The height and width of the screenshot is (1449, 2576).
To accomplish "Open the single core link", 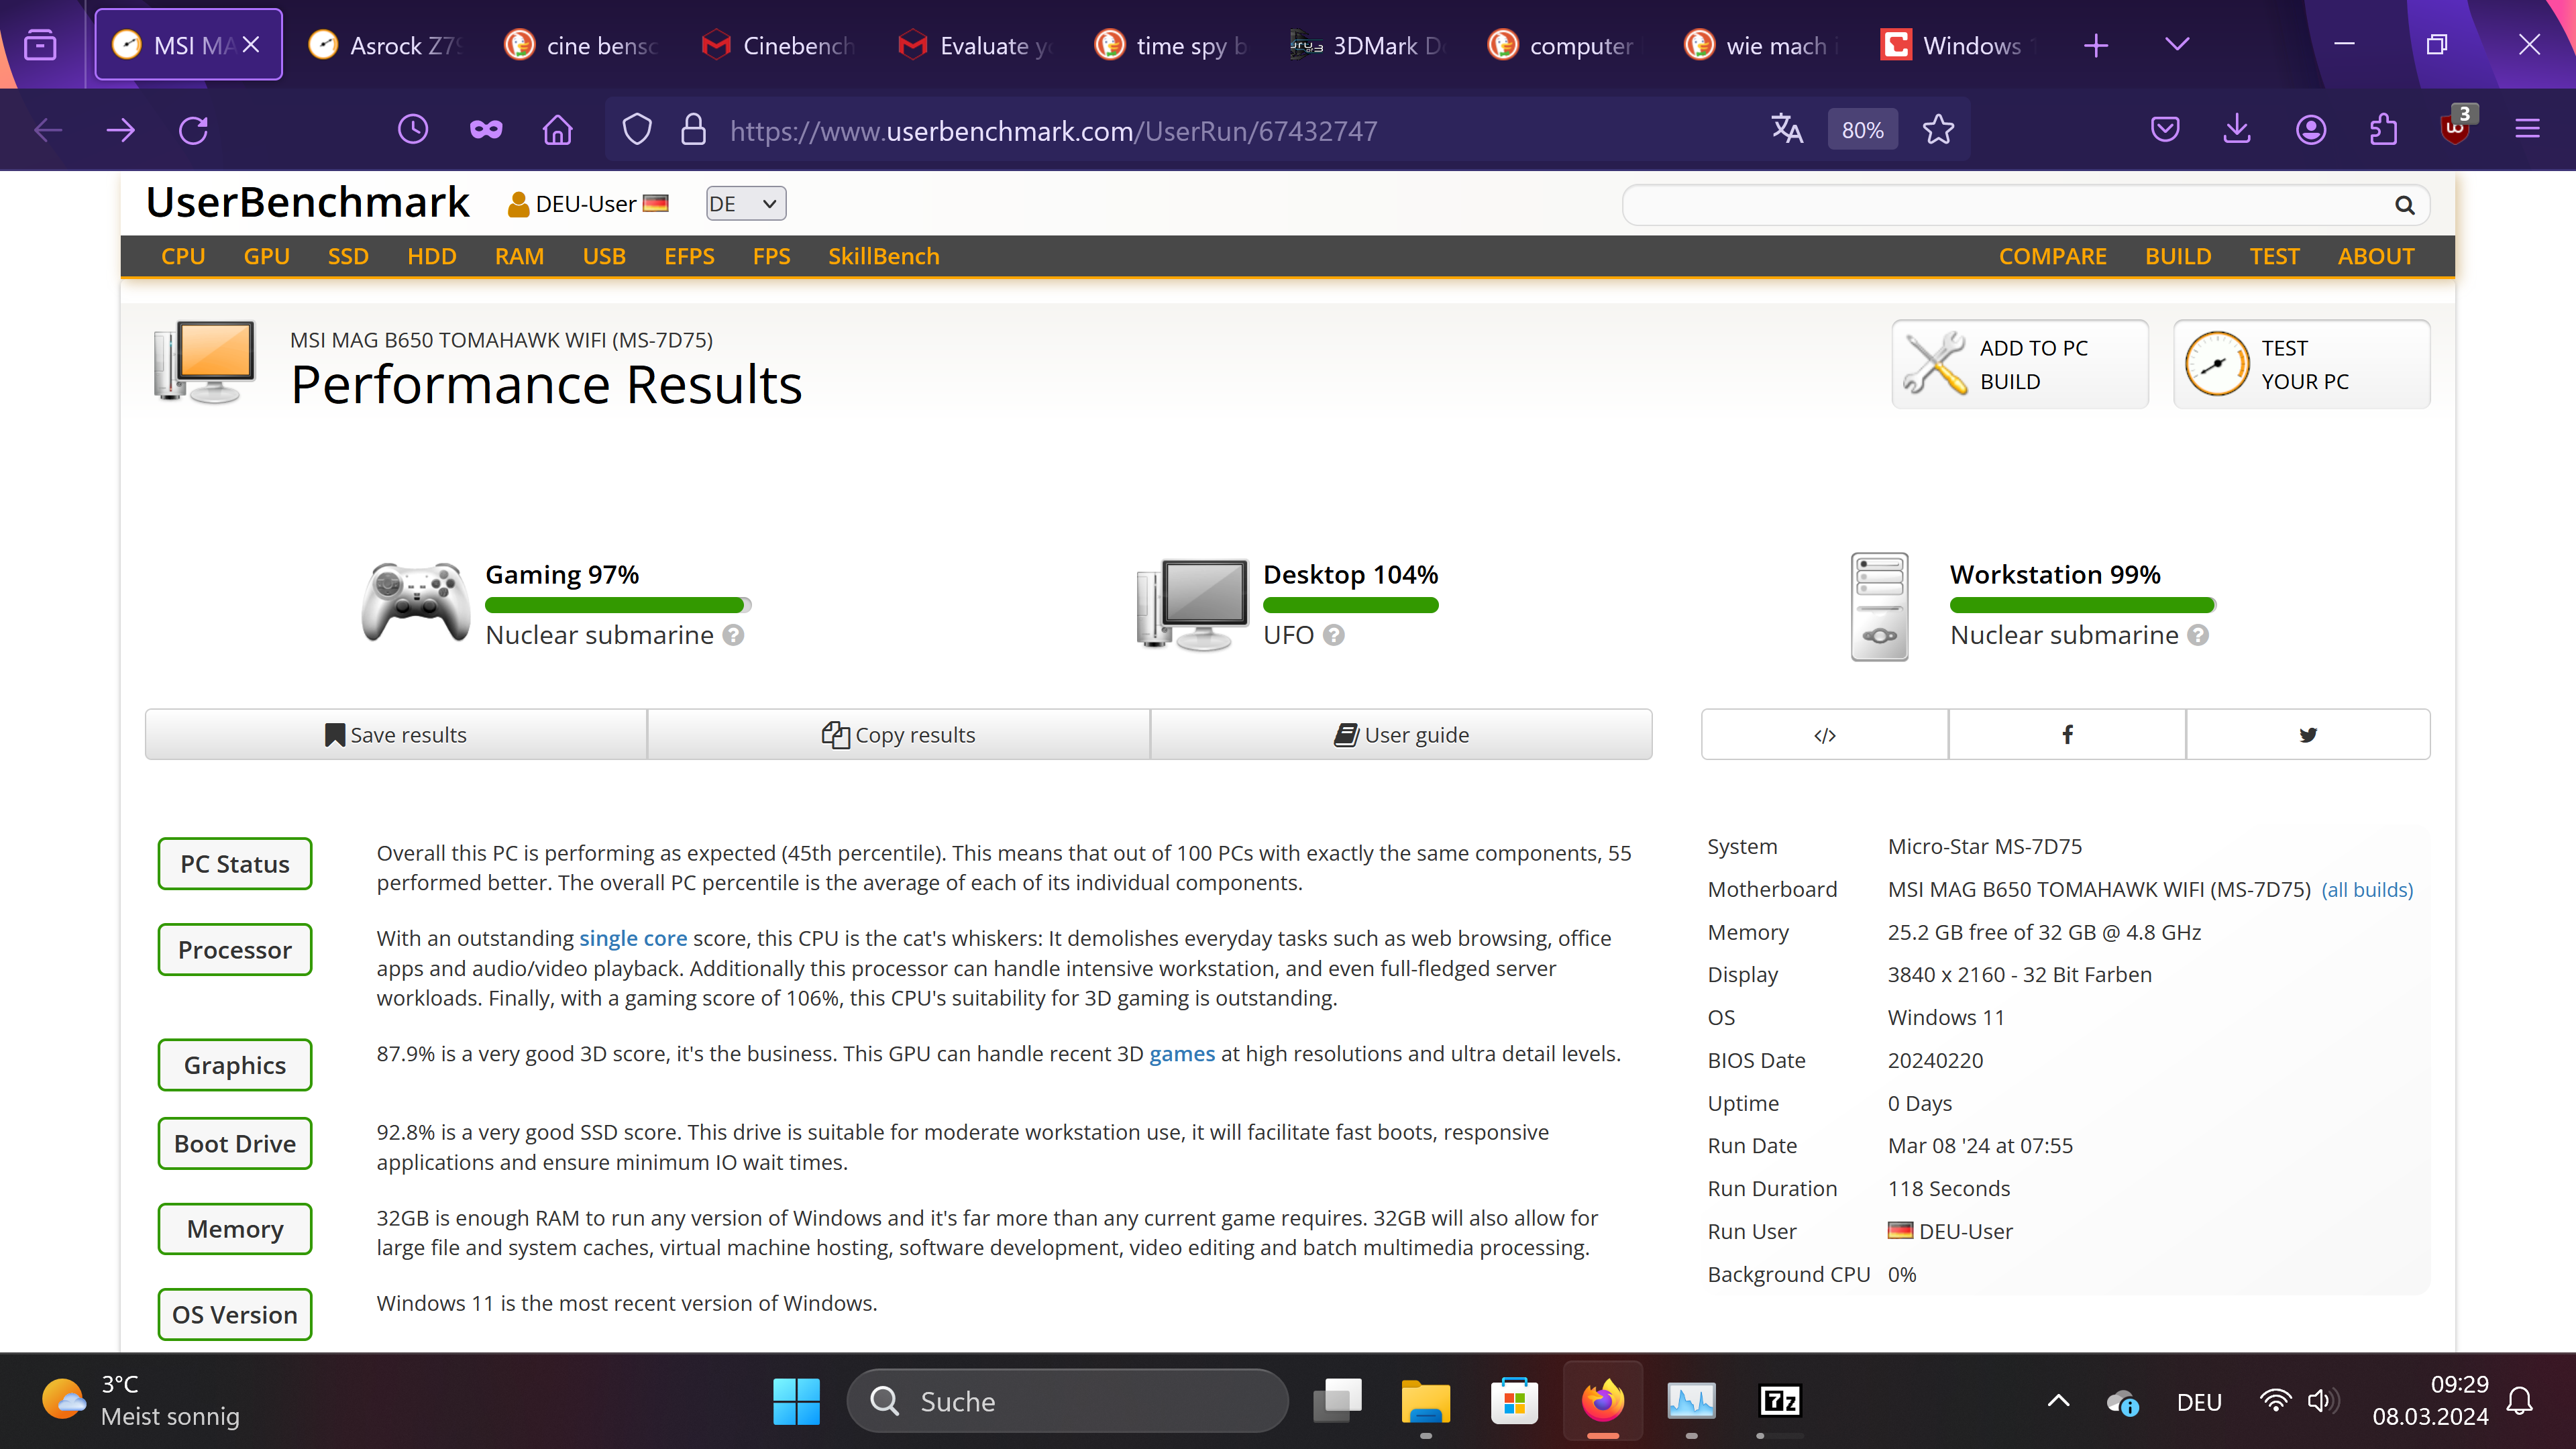I will tap(633, 938).
